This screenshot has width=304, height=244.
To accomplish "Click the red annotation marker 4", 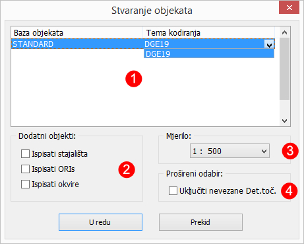I will tap(289, 190).
